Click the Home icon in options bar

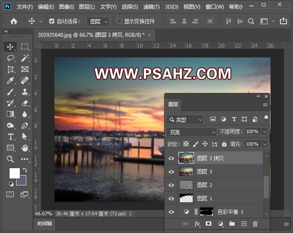pos(14,21)
